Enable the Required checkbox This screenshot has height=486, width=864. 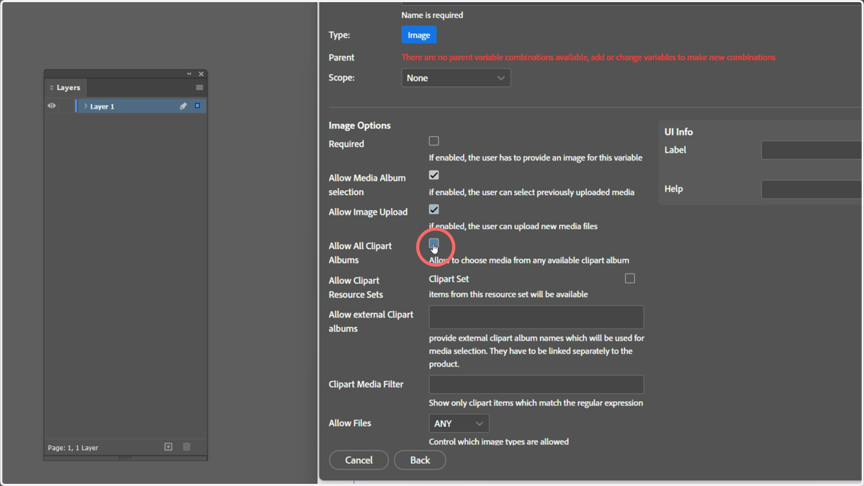click(433, 141)
